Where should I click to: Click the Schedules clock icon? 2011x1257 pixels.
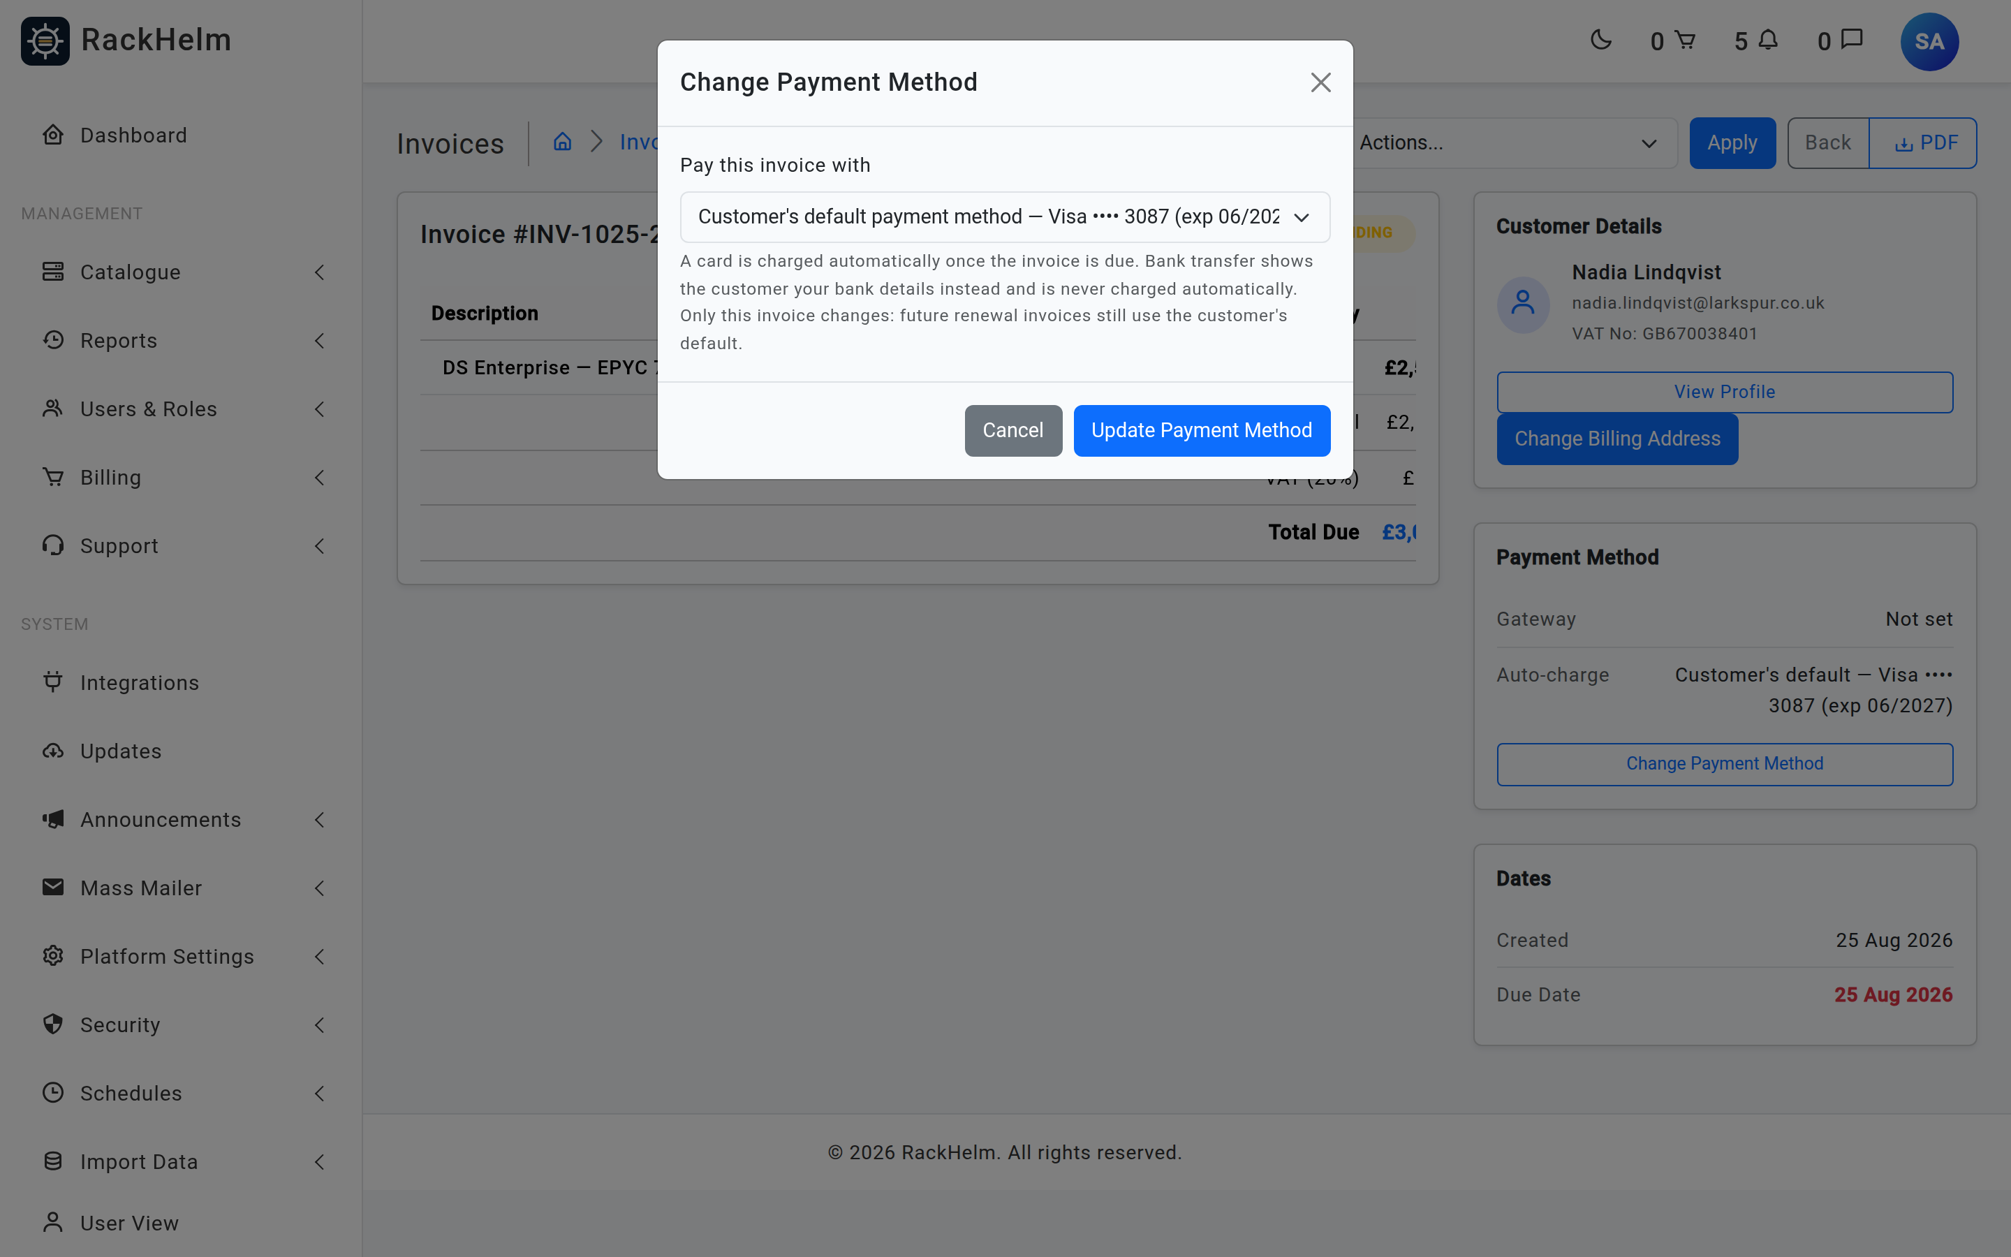[x=53, y=1092]
